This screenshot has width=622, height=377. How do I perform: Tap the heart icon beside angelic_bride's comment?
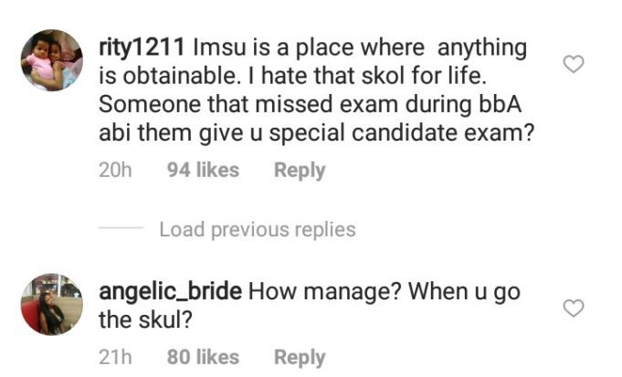[x=573, y=309]
